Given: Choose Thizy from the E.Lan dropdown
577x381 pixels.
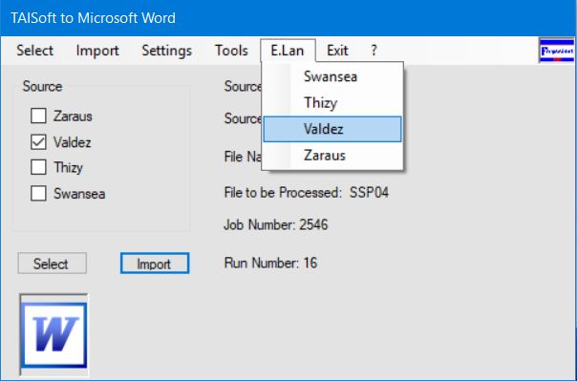Looking at the screenshot, I should coord(332,102).
